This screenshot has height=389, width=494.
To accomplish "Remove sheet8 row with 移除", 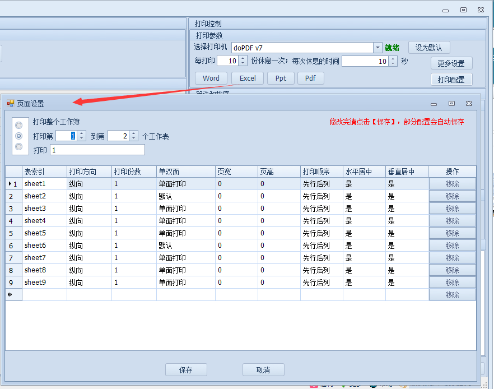I will click(452, 270).
